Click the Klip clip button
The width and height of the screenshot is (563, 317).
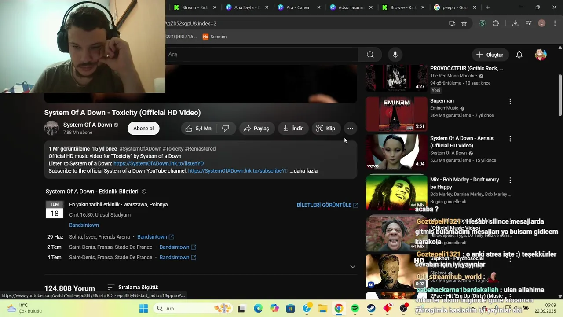pyautogui.click(x=326, y=129)
